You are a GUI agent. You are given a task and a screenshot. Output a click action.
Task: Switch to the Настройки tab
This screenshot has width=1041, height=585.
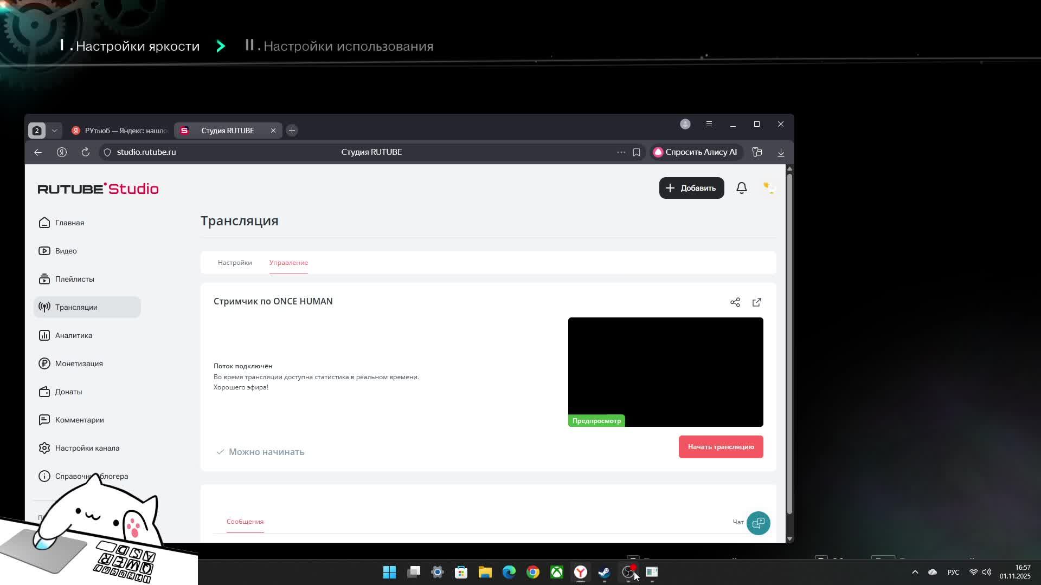pyautogui.click(x=235, y=263)
